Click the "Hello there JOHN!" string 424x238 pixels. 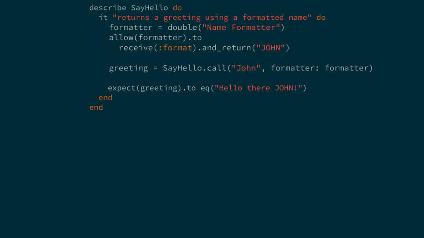point(258,88)
